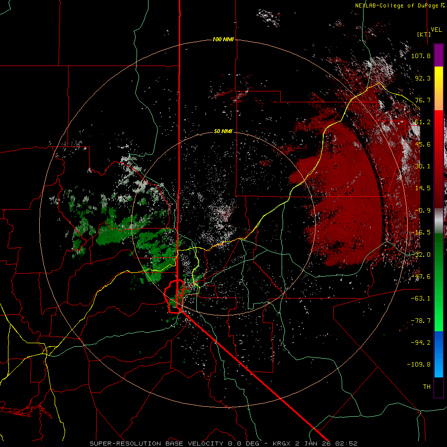The height and width of the screenshot is (447, 447).
Task: Click the -78.7 velocity scale value
Action: [x=421, y=321]
